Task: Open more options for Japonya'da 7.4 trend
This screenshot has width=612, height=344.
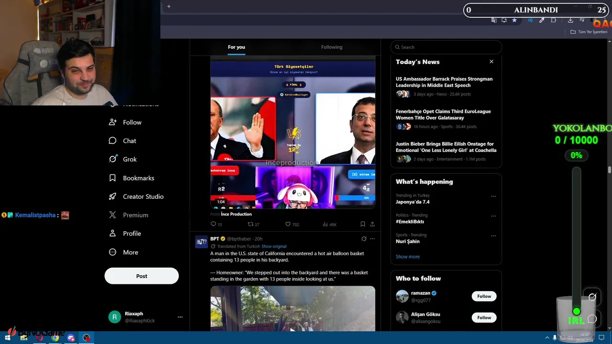Action: [493, 196]
